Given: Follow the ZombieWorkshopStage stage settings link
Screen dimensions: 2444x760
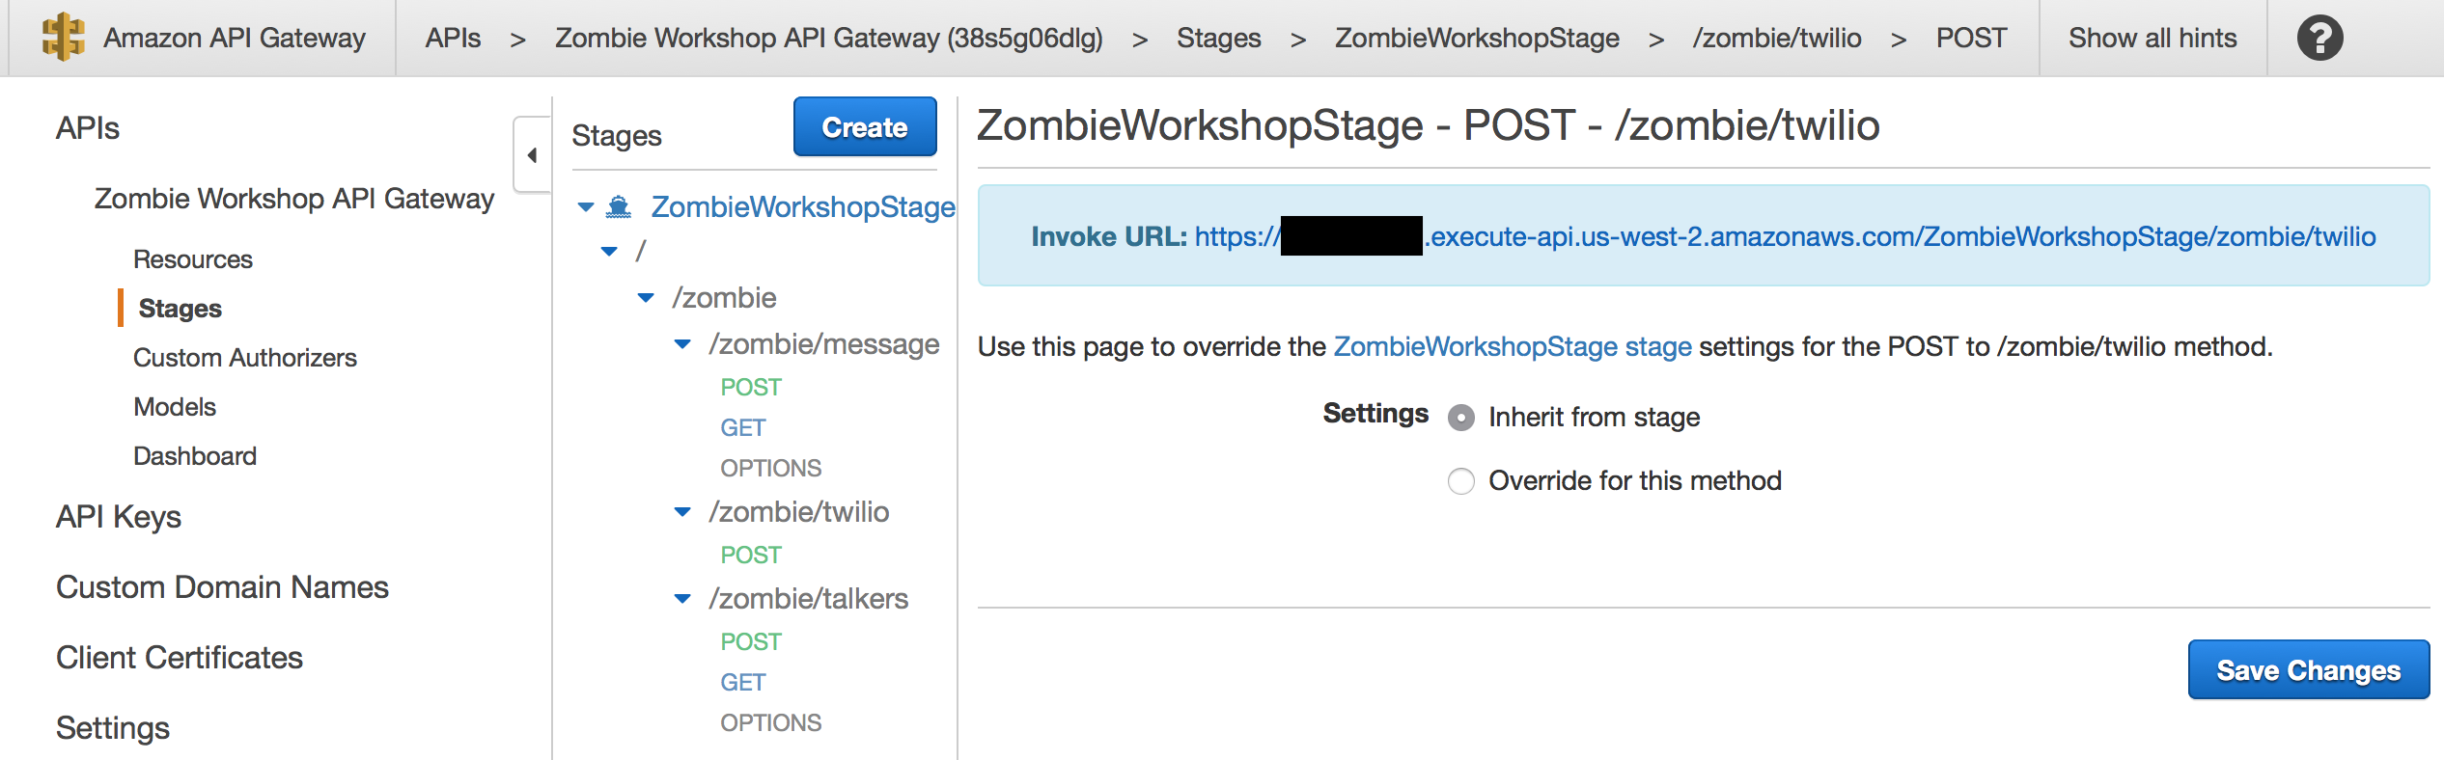Looking at the screenshot, I should pyautogui.click(x=1513, y=347).
